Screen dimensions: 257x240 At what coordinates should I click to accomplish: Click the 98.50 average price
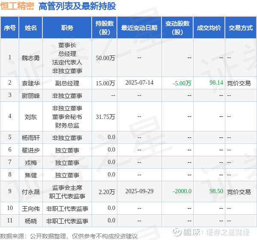(x=216, y=191)
